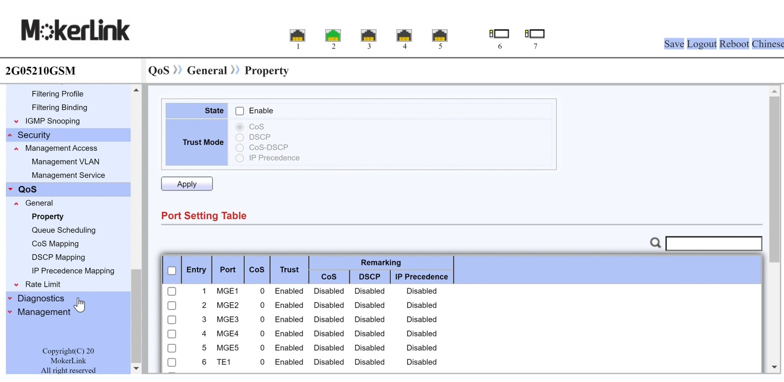Viewport: 784px width, 382px height.
Task: Click the port 3 Ethernet icon
Action: point(368,35)
